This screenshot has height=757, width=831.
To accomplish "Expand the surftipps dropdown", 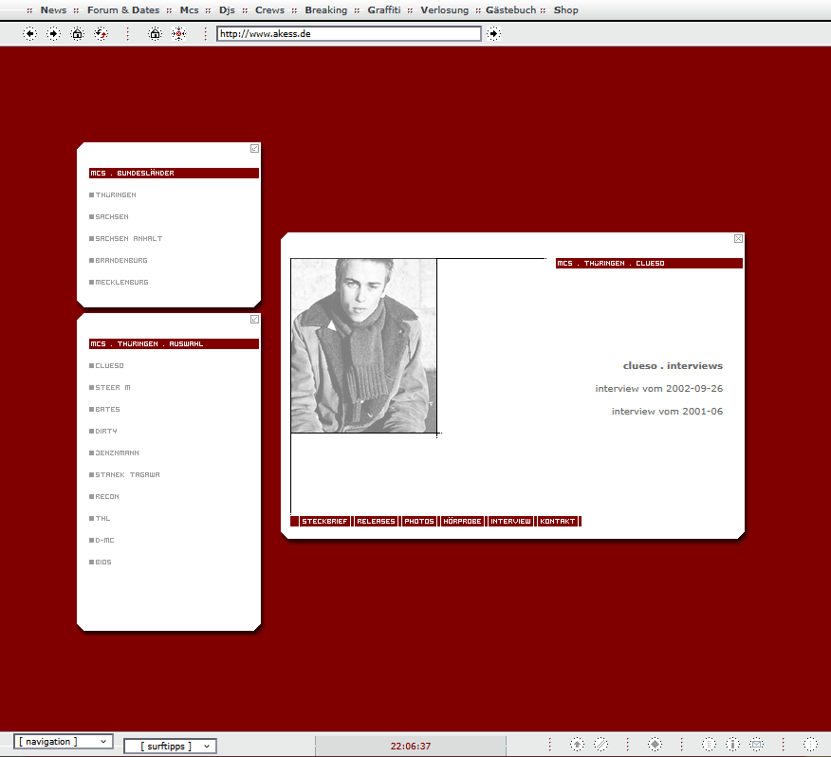I will click(170, 747).
